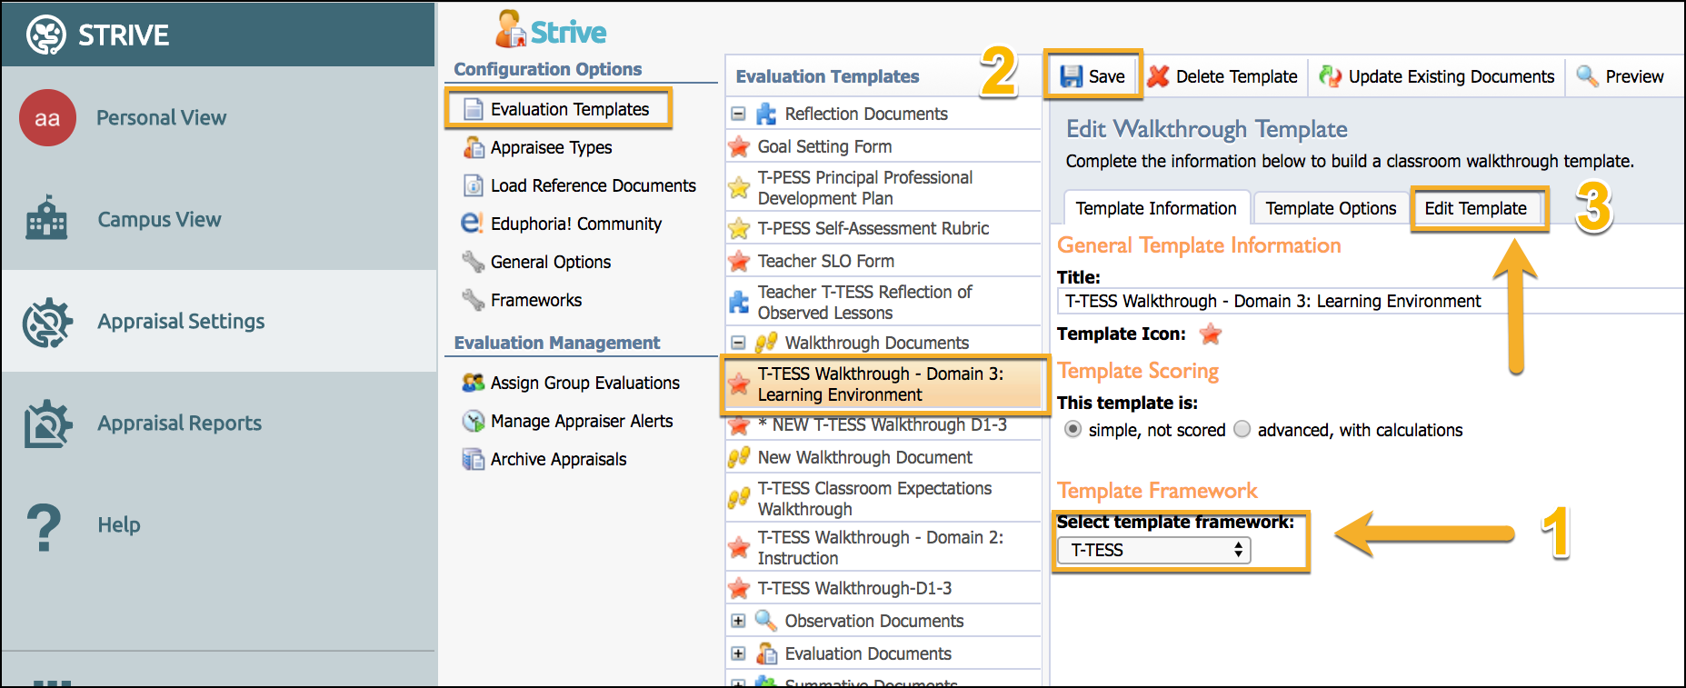The image size is (1686, 688).
Task: Click the Save button label
Action: 1106,76
